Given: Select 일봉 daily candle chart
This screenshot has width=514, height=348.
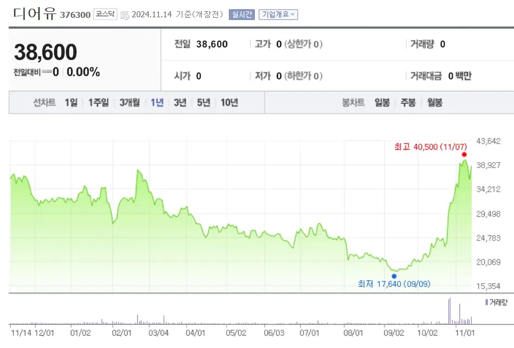Looking at the screenshot, I should click(x=382, y=102).
